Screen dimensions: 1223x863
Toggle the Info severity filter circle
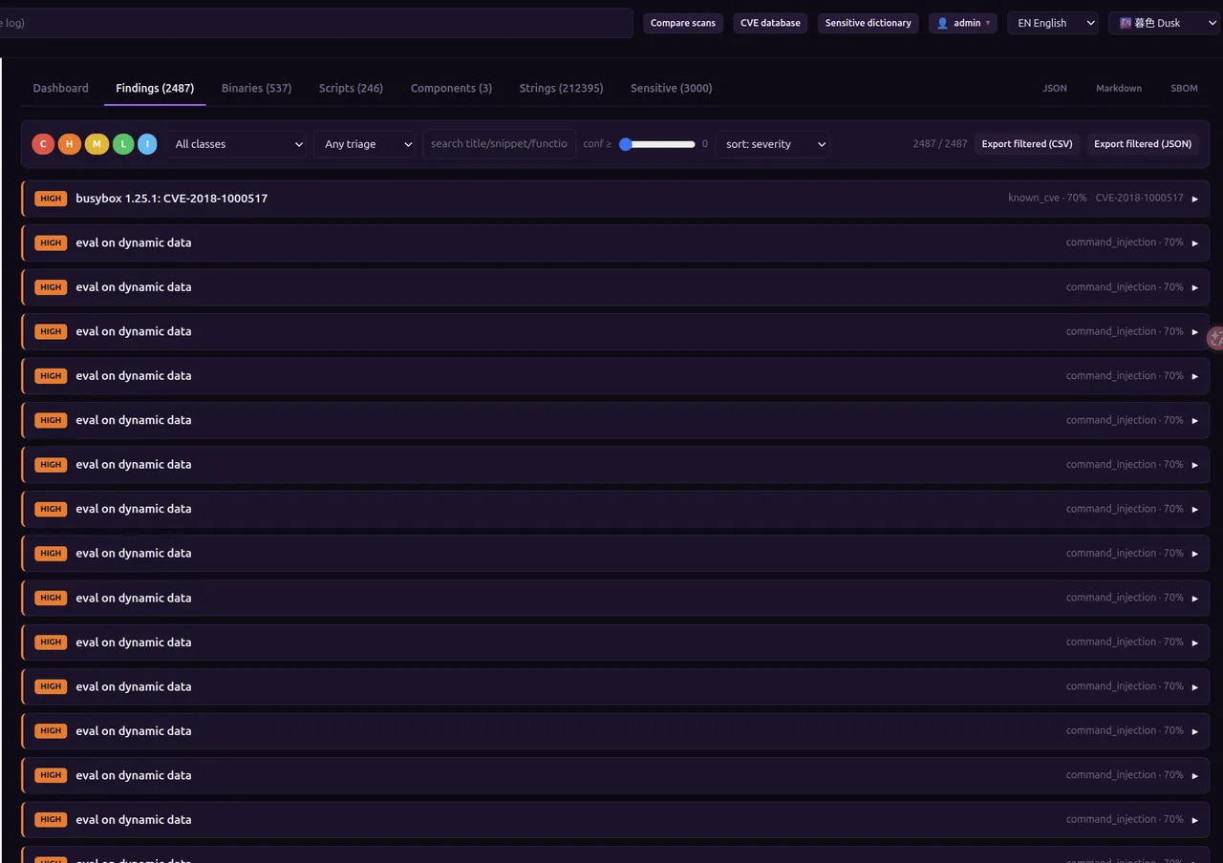pyautogui.click(x=147, y=144)
